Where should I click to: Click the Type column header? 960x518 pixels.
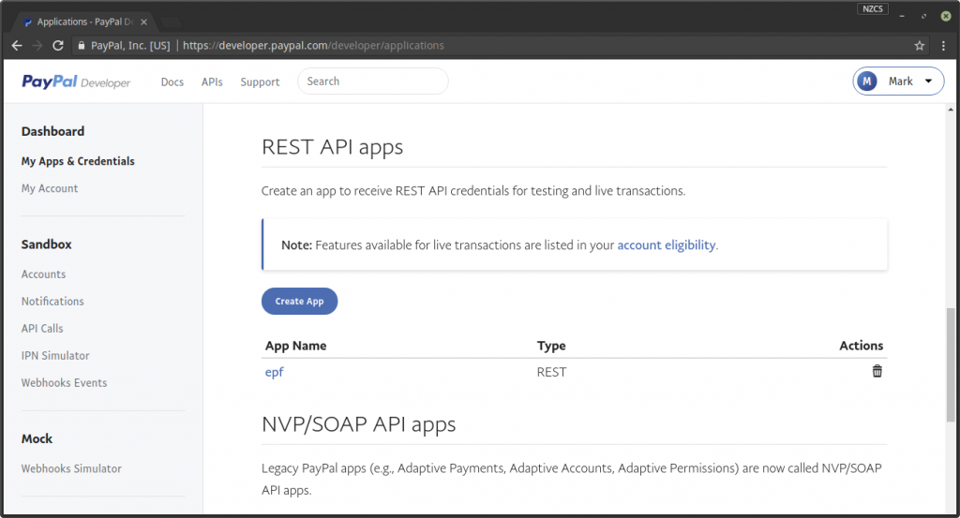tap(551, 346)
